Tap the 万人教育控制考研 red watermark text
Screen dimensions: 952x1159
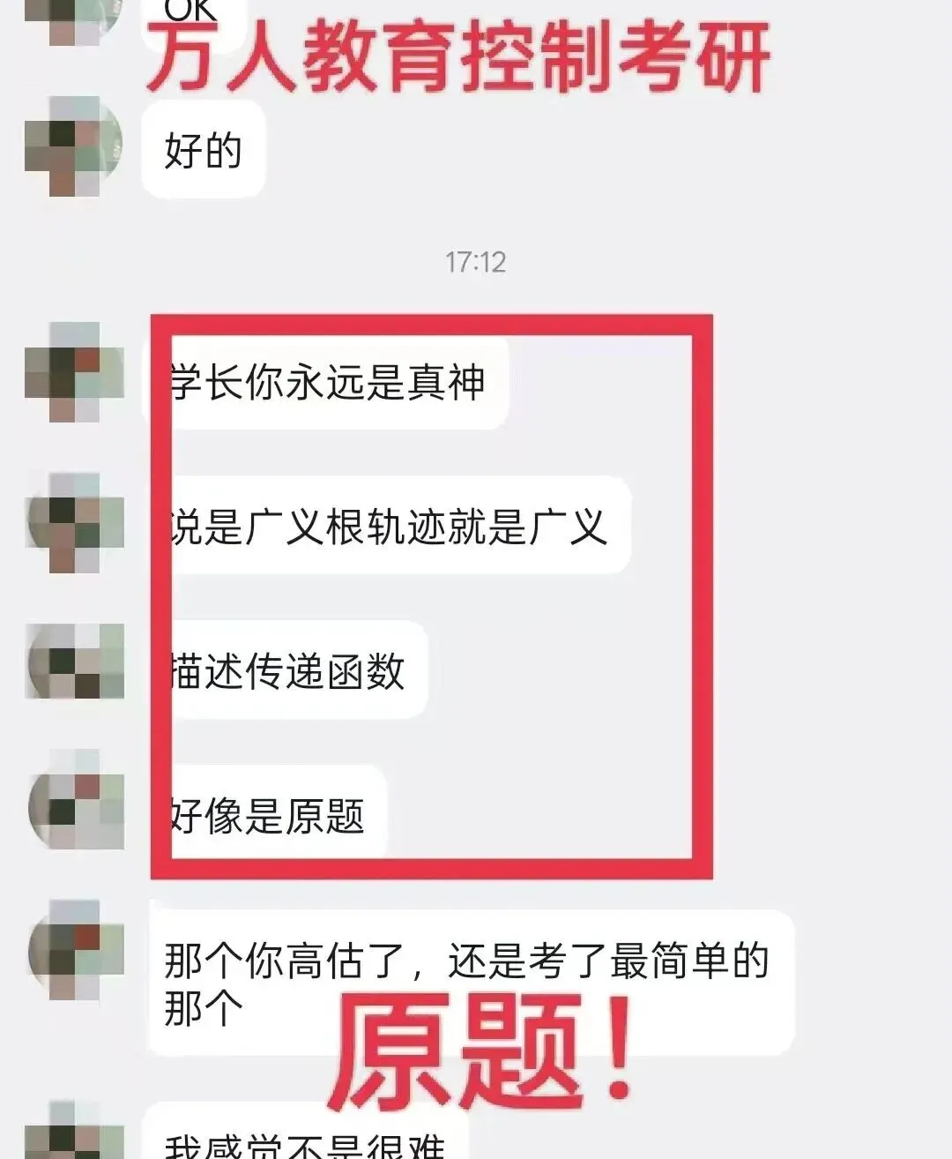[457, 57]
